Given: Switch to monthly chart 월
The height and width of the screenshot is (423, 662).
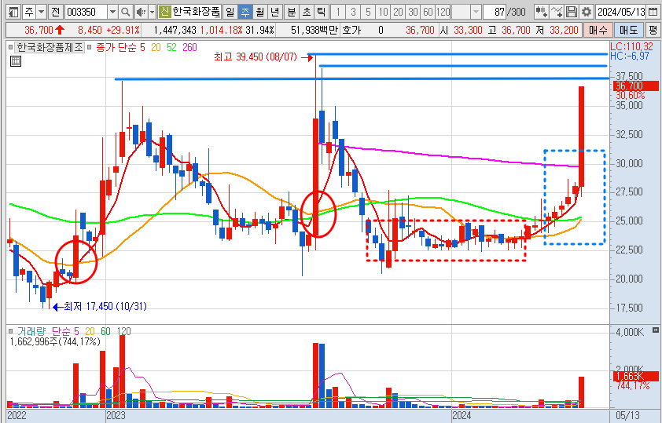Looking at the screenshot, I should (259, 12).
